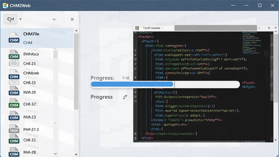Click the down arrow below the preview scrollbar
This screenshot has height=157, width=279.
pyautogui.click(x=276, y=140)
